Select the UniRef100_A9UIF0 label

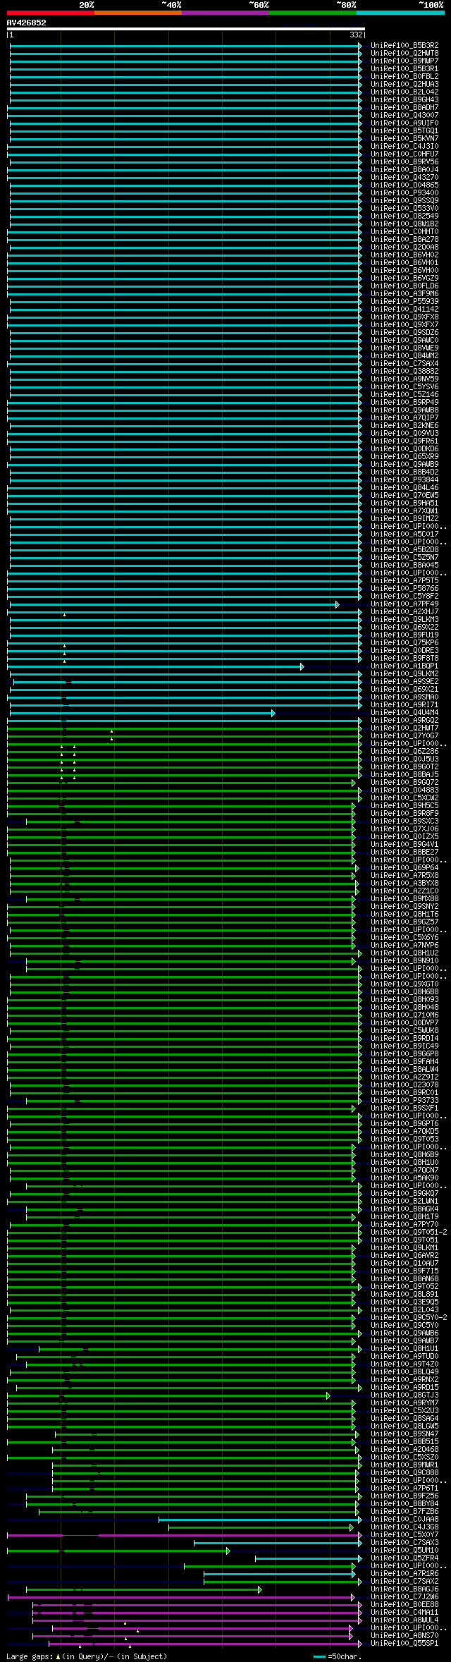click(x=404, y=123)
